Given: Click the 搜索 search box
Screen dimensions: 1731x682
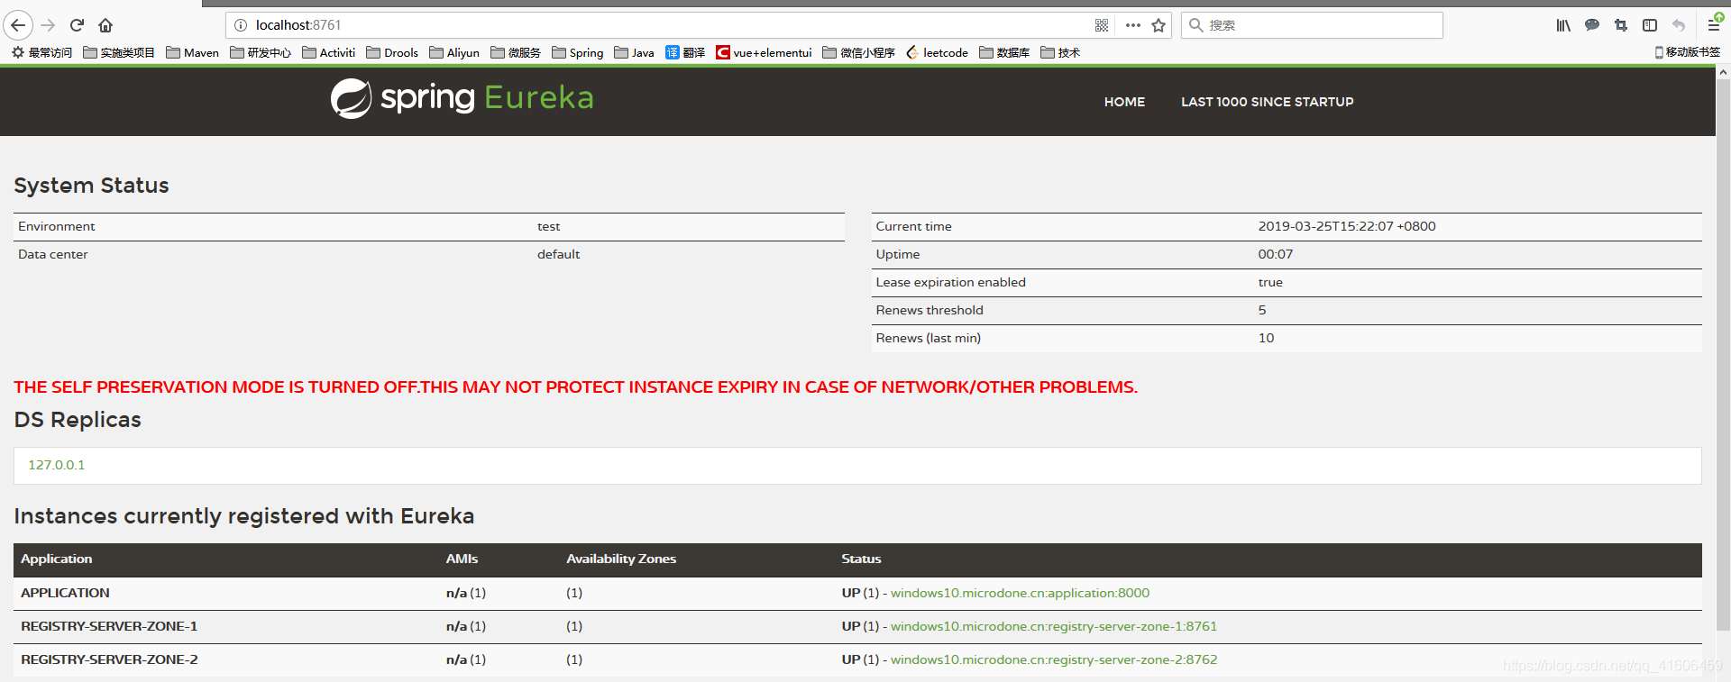Looking at the screenshot, I should point(1312,25).
